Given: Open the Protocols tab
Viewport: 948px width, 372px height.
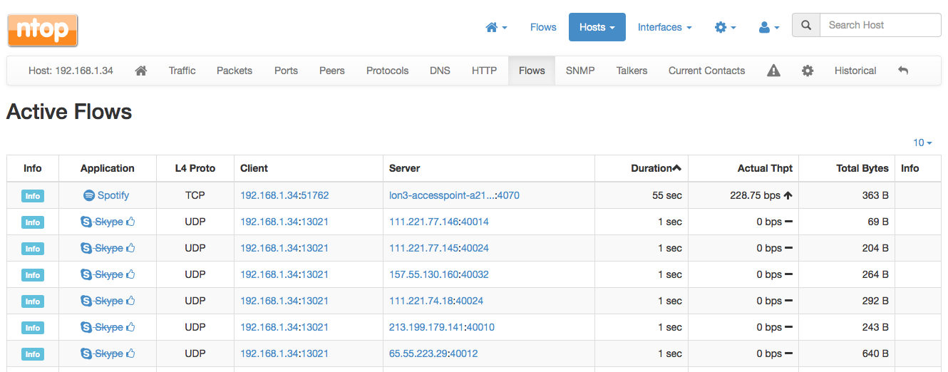Looking at the screenshot, I should coord(387,71).
